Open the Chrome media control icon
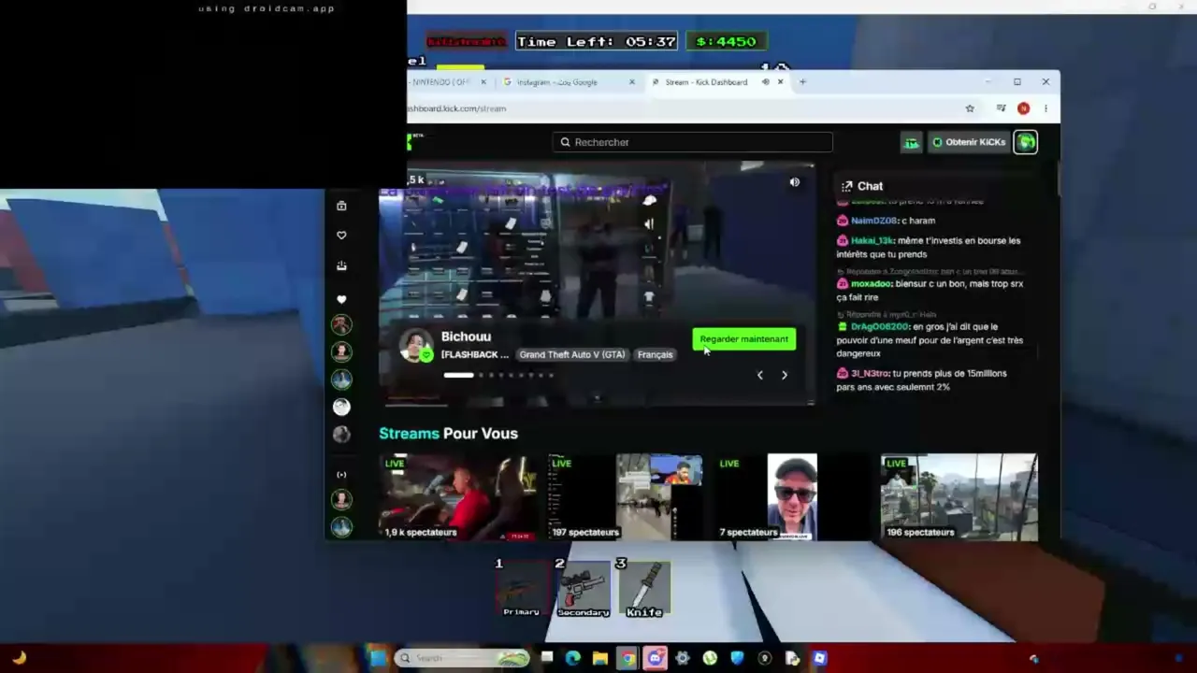Viewport: 1197px width, 673px height. pos(1001,108)
